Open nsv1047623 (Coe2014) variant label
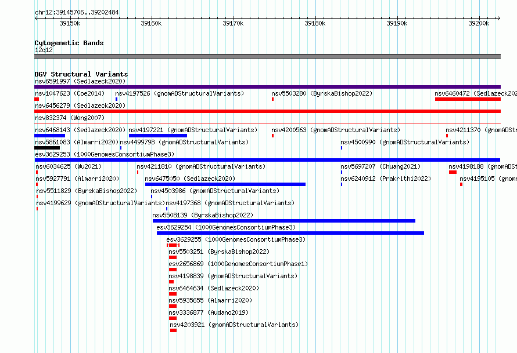This screenshot has height=353, width=517. [x=70, y=93]
